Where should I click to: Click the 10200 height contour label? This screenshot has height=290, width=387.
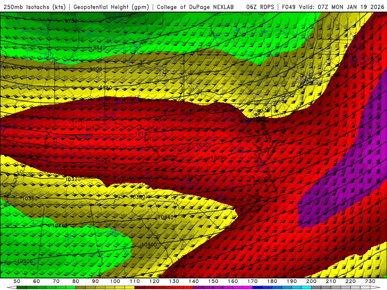[x=204, y=145]
